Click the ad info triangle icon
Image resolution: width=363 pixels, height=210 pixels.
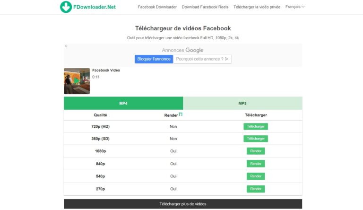[227, 59]
